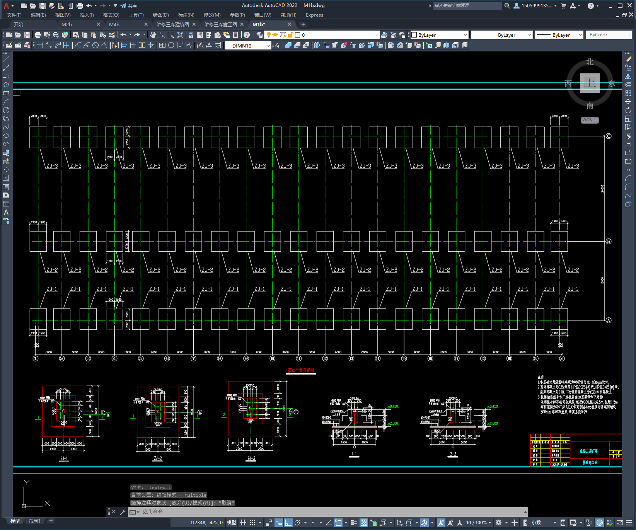Toggle the drawing grid display

(x=243, y=523)
